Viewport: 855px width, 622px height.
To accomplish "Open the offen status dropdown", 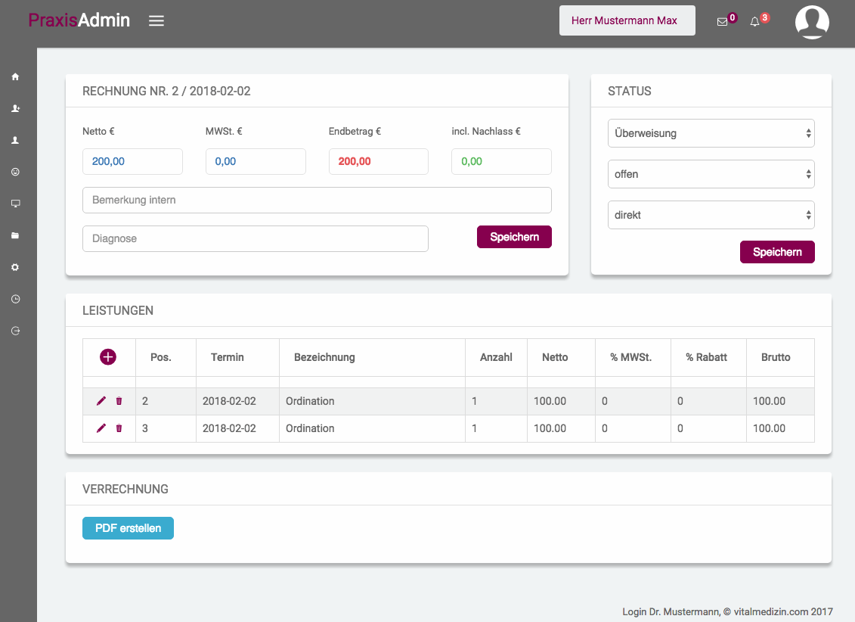I will click(711, 174).
